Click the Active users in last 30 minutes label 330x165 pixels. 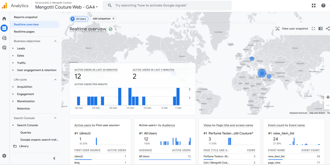click(96, 70)
